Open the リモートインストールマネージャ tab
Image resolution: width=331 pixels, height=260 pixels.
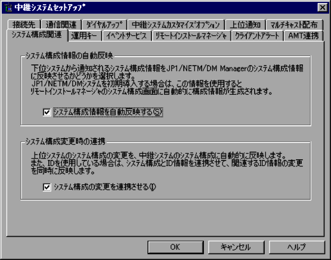point(191,36)
